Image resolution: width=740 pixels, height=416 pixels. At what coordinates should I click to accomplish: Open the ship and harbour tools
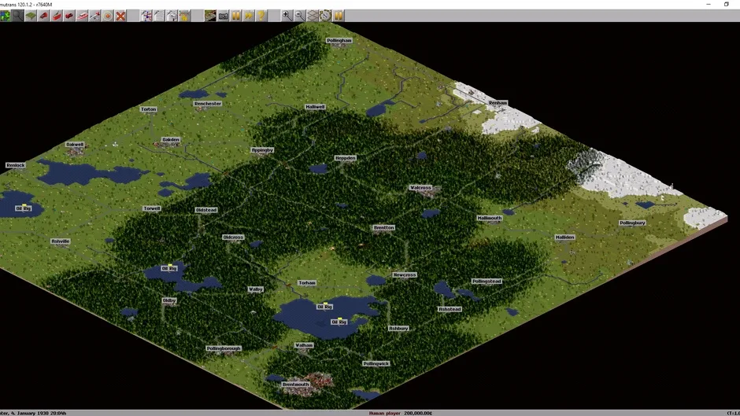82,16
